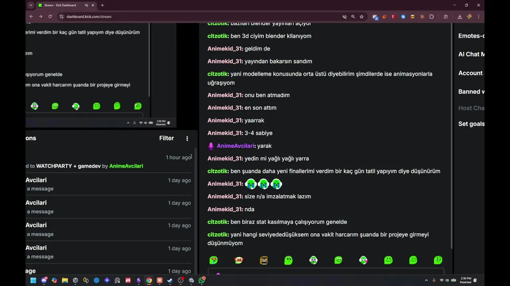Screen dimensions: 510x286
Task: Open the Filter options three-dot menu
Action: (187, 138)
